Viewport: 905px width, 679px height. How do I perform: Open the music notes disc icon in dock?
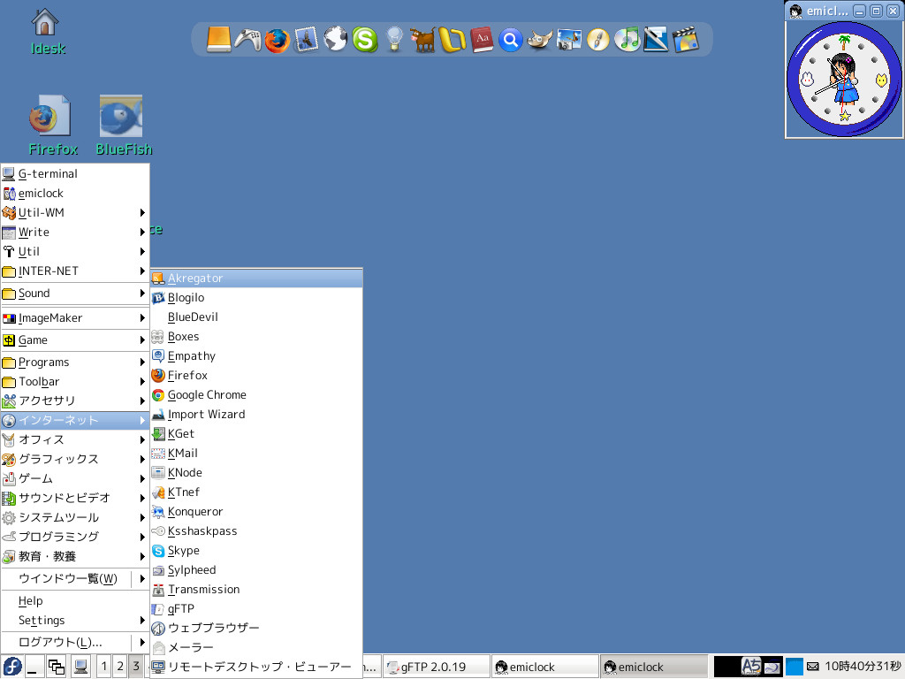627,40
